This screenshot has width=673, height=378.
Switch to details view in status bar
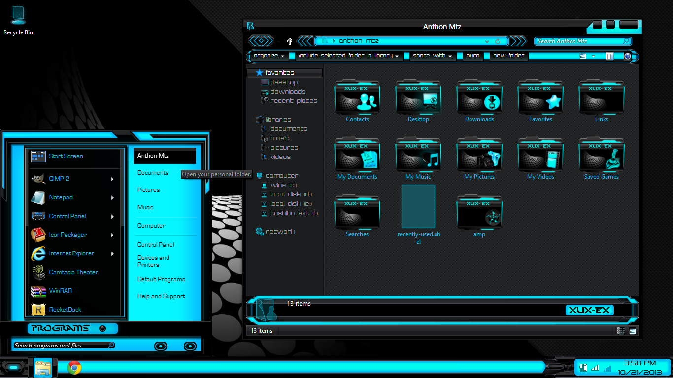tap(621, 331)
